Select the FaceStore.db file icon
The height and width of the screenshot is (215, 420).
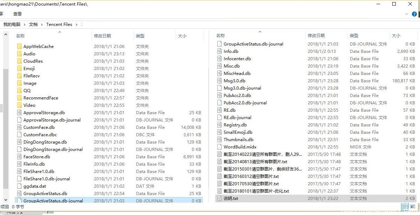pos(19,157)
